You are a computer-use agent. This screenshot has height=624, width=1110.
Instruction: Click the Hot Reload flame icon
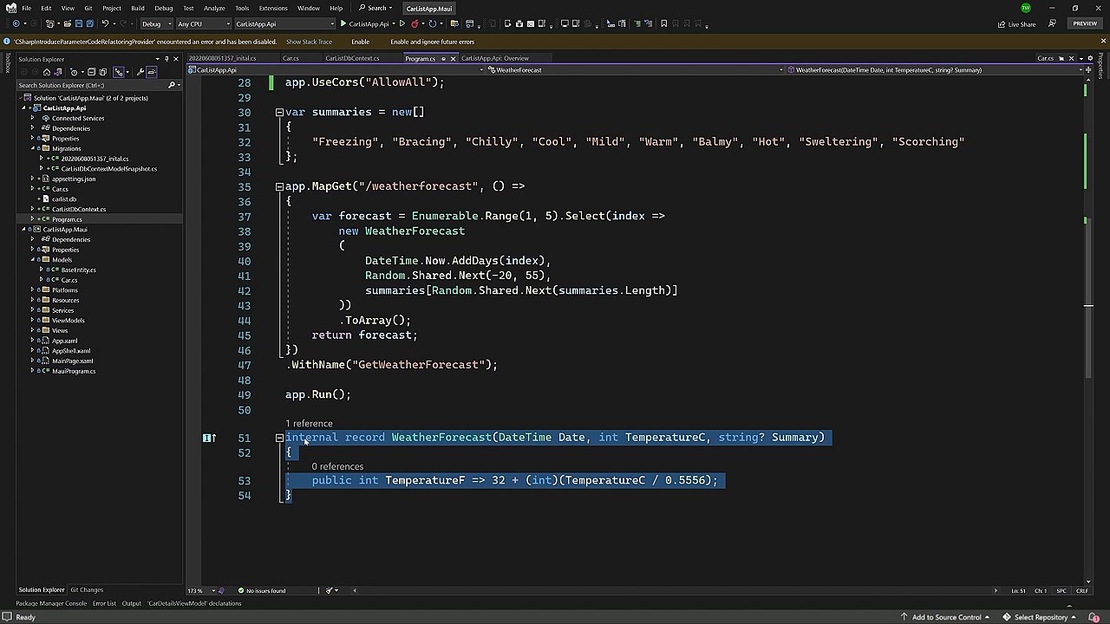415,23
